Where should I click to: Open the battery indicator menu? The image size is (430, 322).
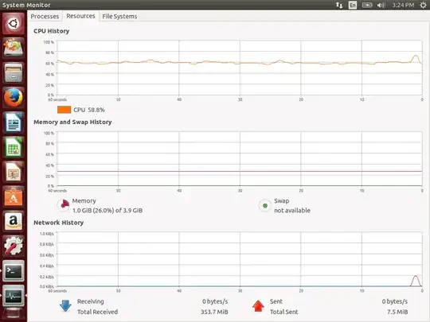point(367,5)
